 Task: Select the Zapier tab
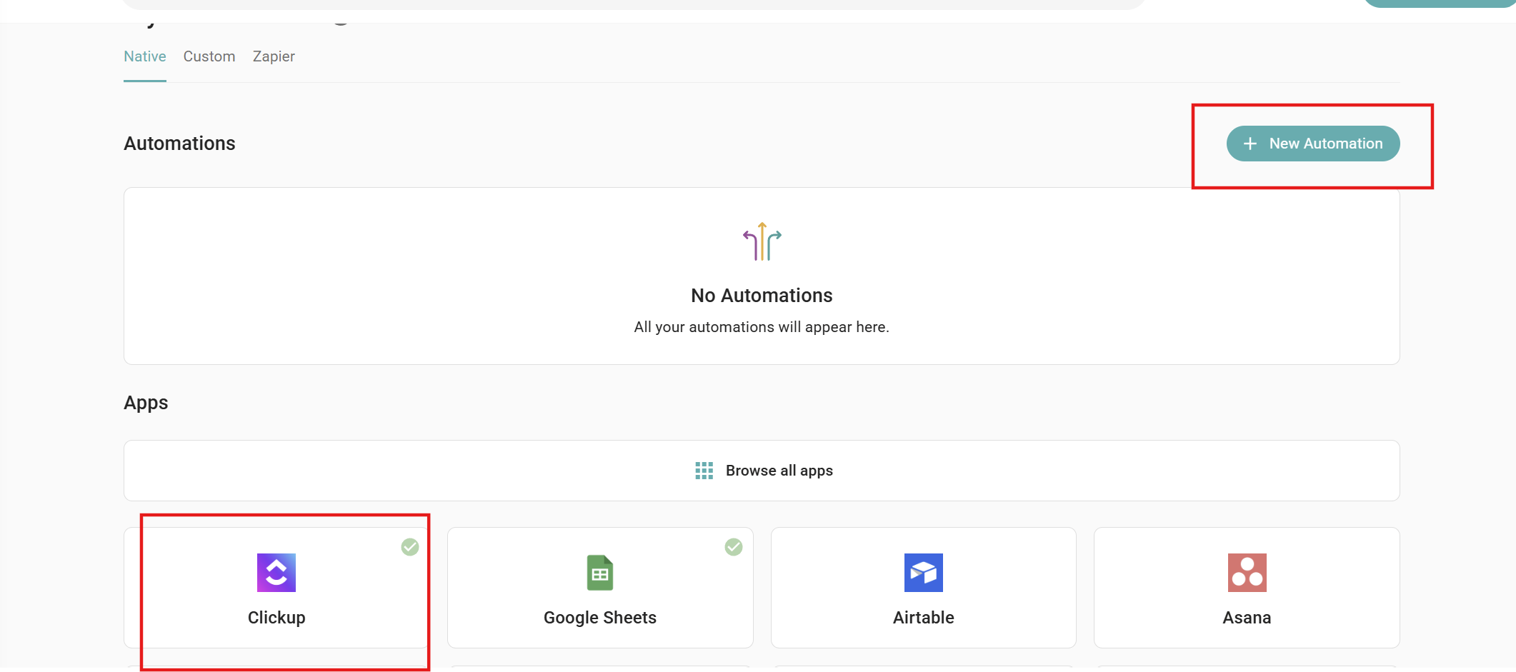[x=274, y=56]
